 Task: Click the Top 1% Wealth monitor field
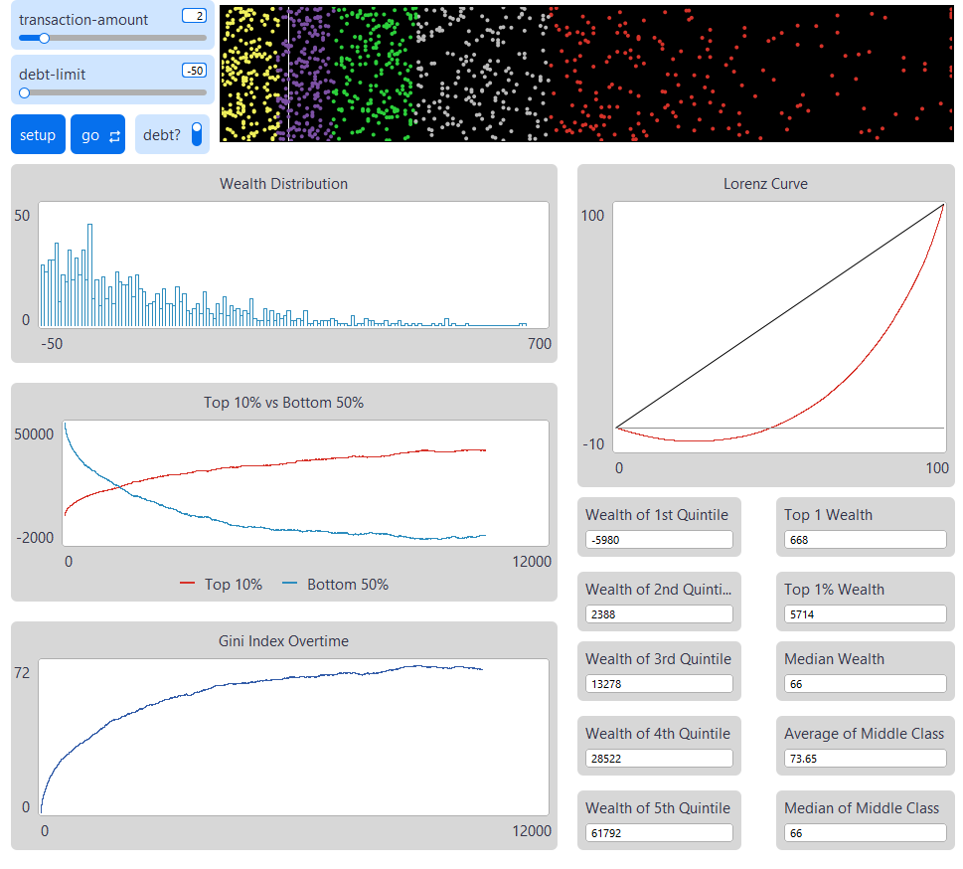click(x=864, y=613)
